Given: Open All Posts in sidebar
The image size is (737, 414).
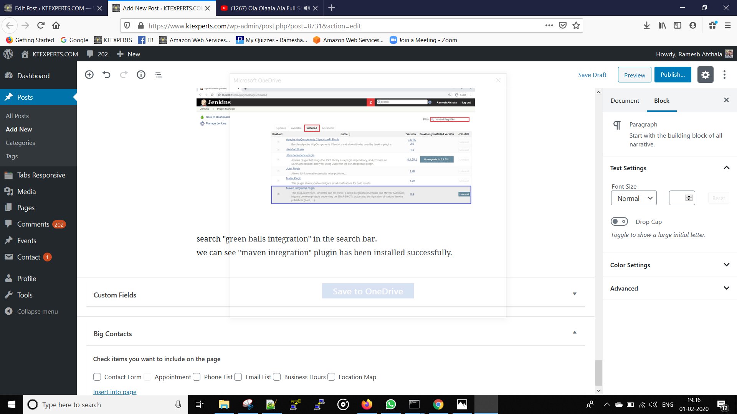Looking at the screenshot, I should [17, 116].
